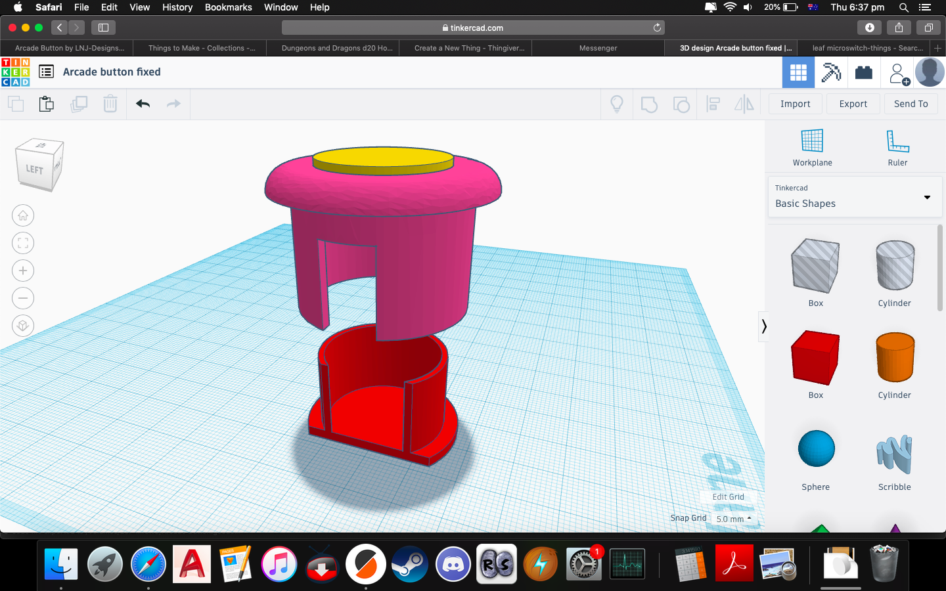Open Discord from the Dock

click(x=453, y=563)
